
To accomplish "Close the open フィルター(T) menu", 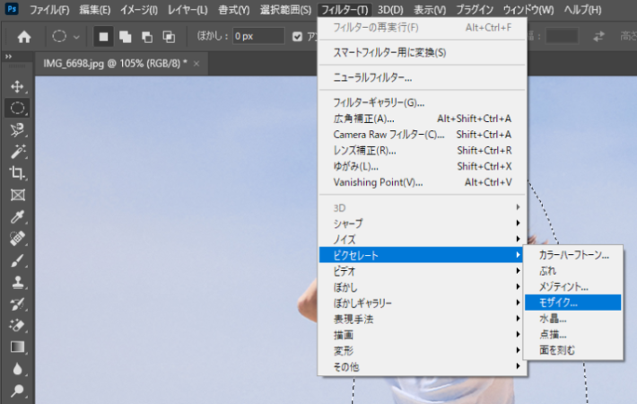I will pos(345,9).
